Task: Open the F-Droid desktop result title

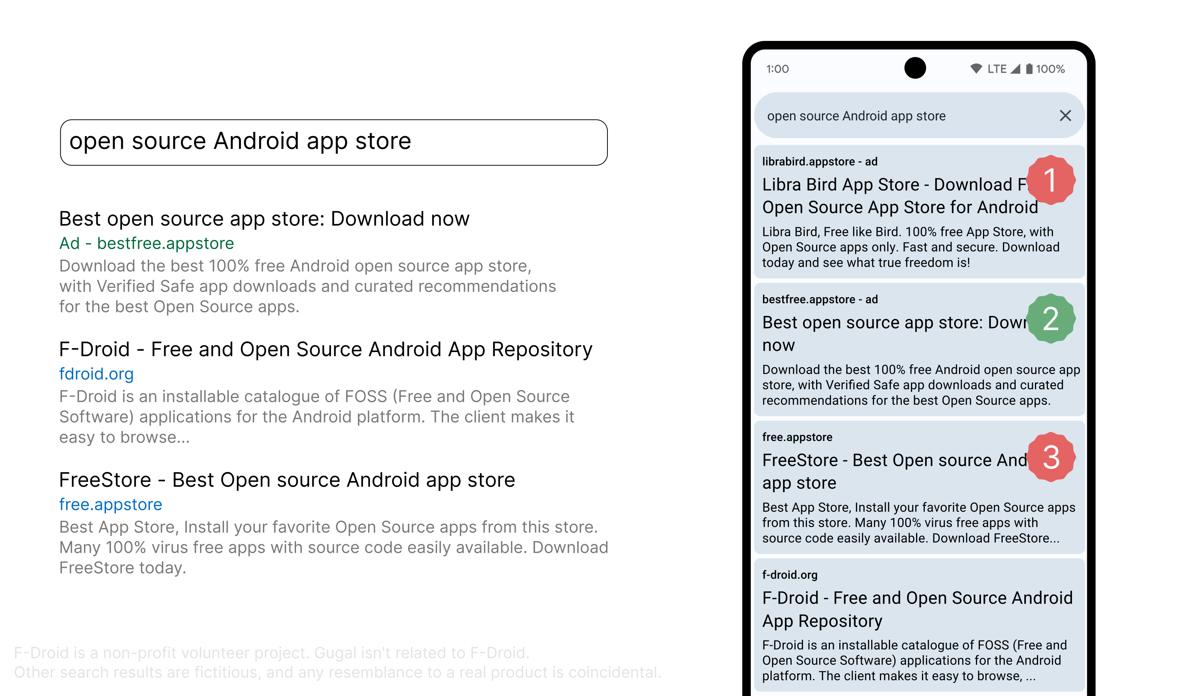Action: coord(325,349)
